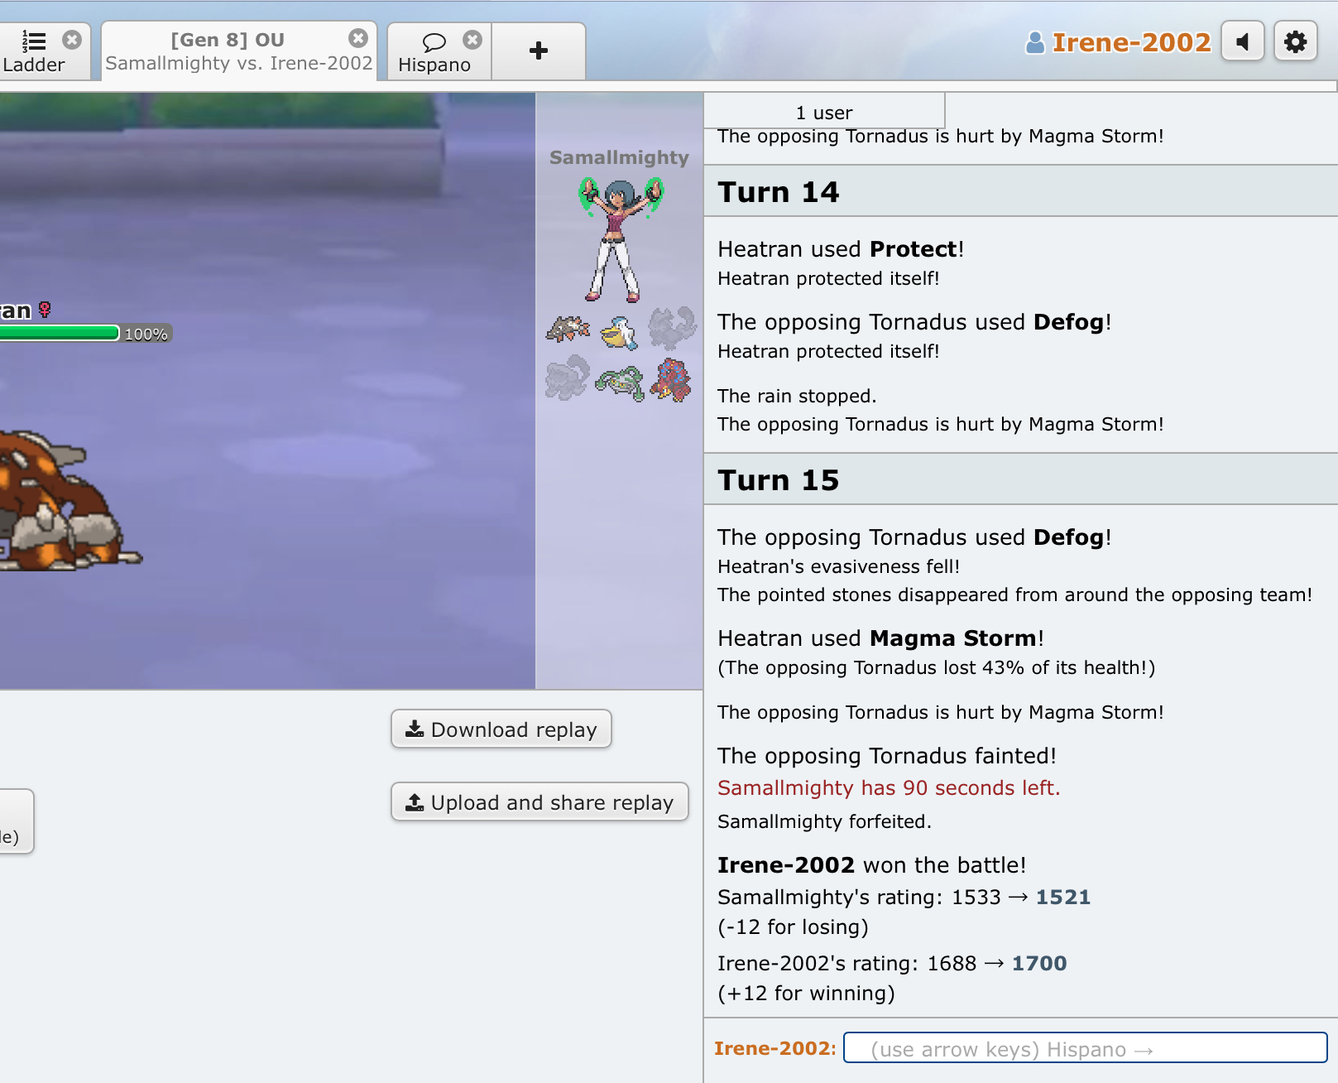
Task: Open the Ladder tab
Action: [33, 51]
